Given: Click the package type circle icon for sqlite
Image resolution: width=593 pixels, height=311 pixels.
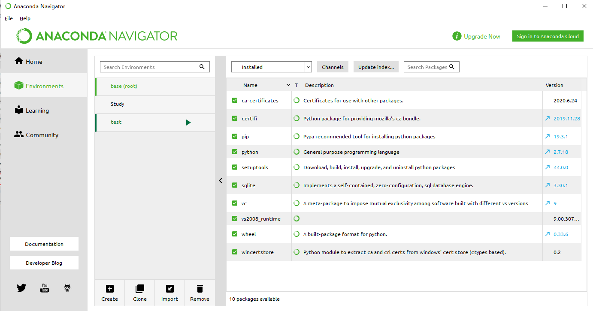Looking at the screenshot, I should click(x=296, y=185).
